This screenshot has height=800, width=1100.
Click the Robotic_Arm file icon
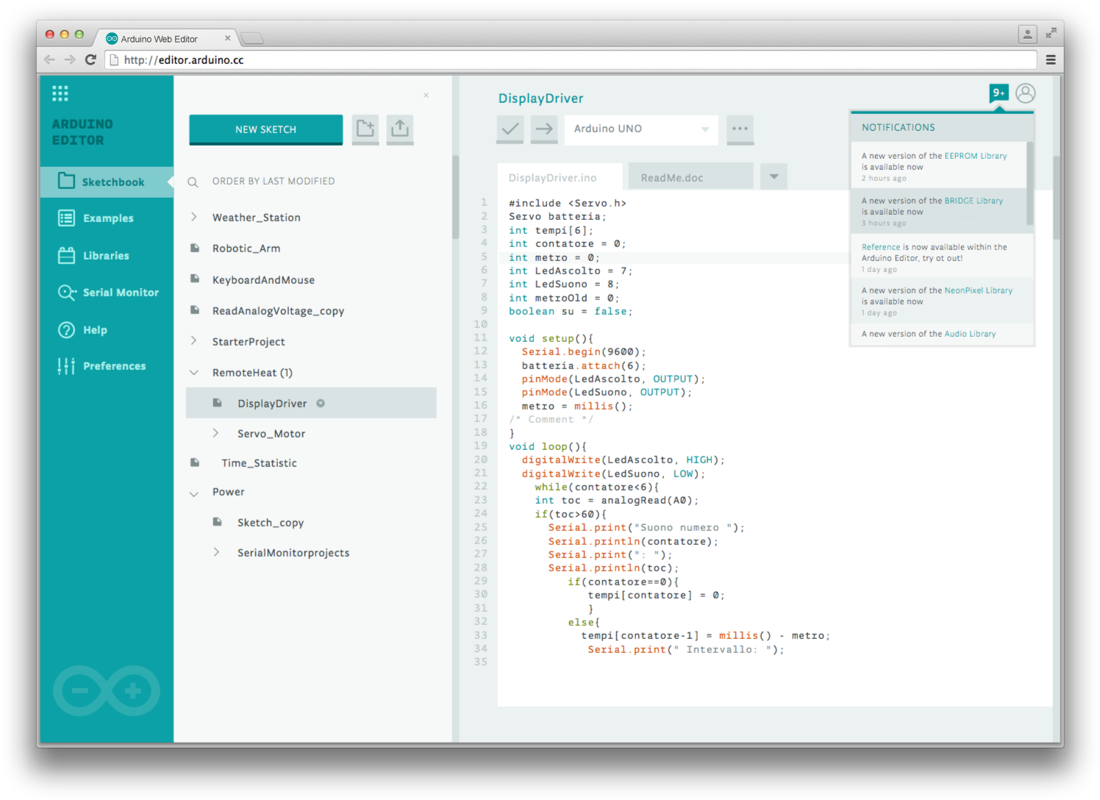(x=195, y=248)
